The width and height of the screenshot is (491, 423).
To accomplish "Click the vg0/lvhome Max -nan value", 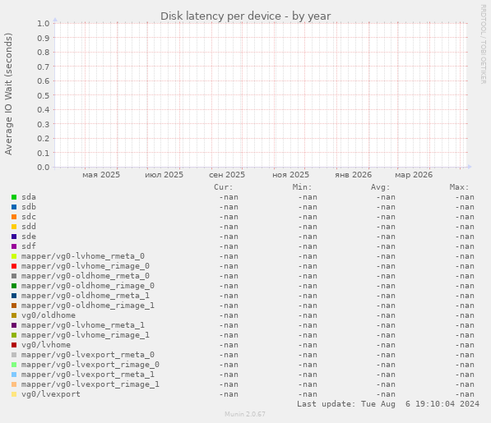I will click(465, 345).
